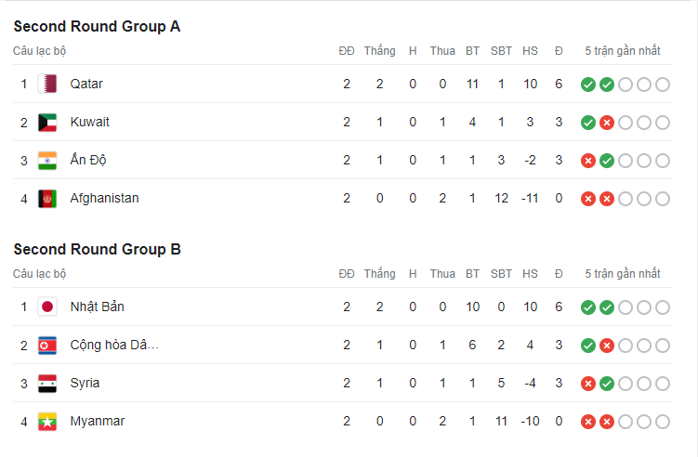Click Myanmar's first red loss indicator

[588, 422]
